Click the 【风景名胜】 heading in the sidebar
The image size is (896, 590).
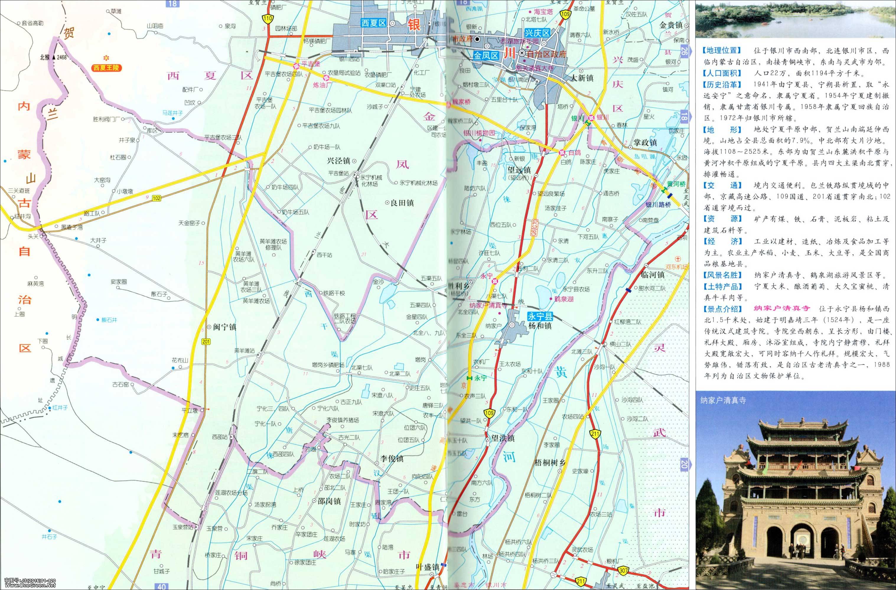point(722,275)
